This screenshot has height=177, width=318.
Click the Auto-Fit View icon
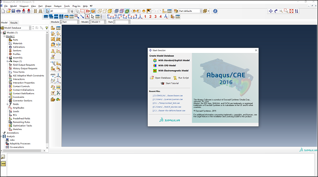coord(292,11)
